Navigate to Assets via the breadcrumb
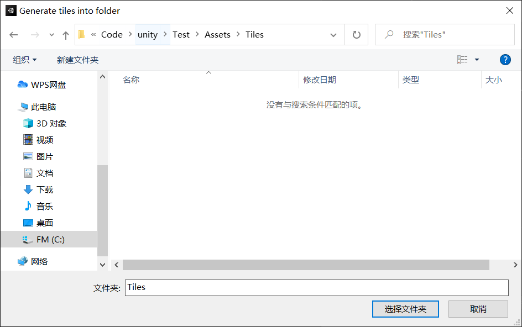Image resolution: width=522 pixels, height=327 pixels. coord(217,34)
